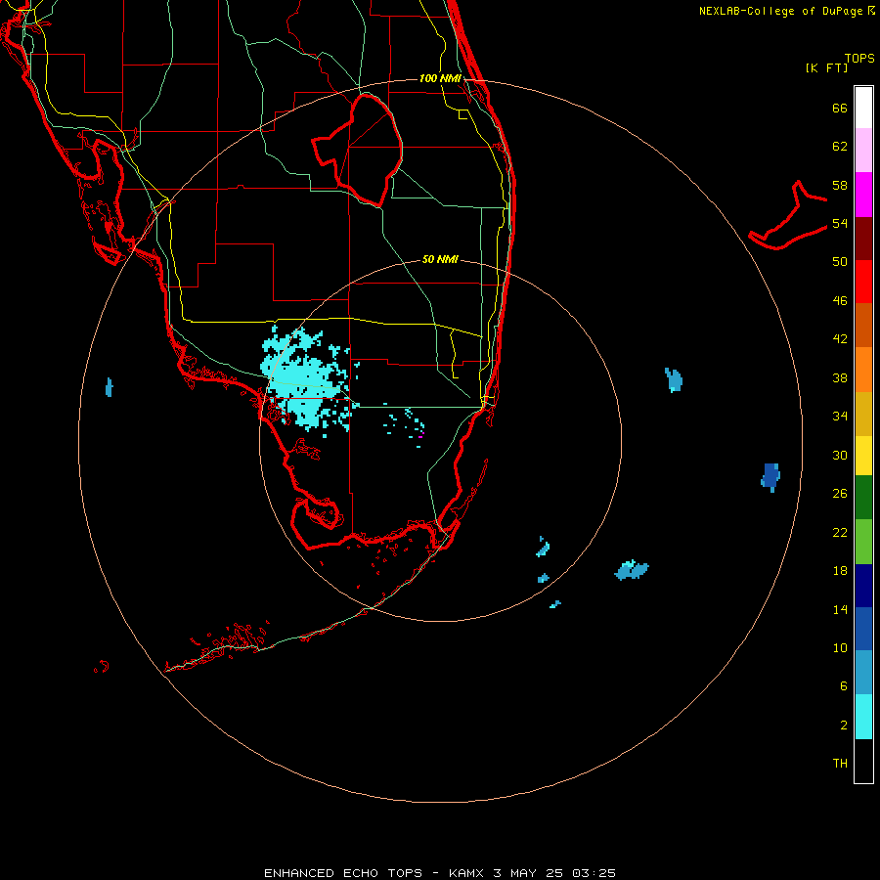This screenshot has height=880, width=880.
Task: Click the lone blue echo west of Florida coast
Action: click(109, 387)
